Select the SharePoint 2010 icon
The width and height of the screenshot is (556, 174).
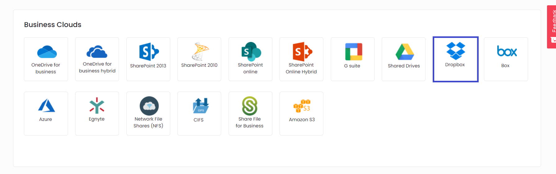[200, 51]
